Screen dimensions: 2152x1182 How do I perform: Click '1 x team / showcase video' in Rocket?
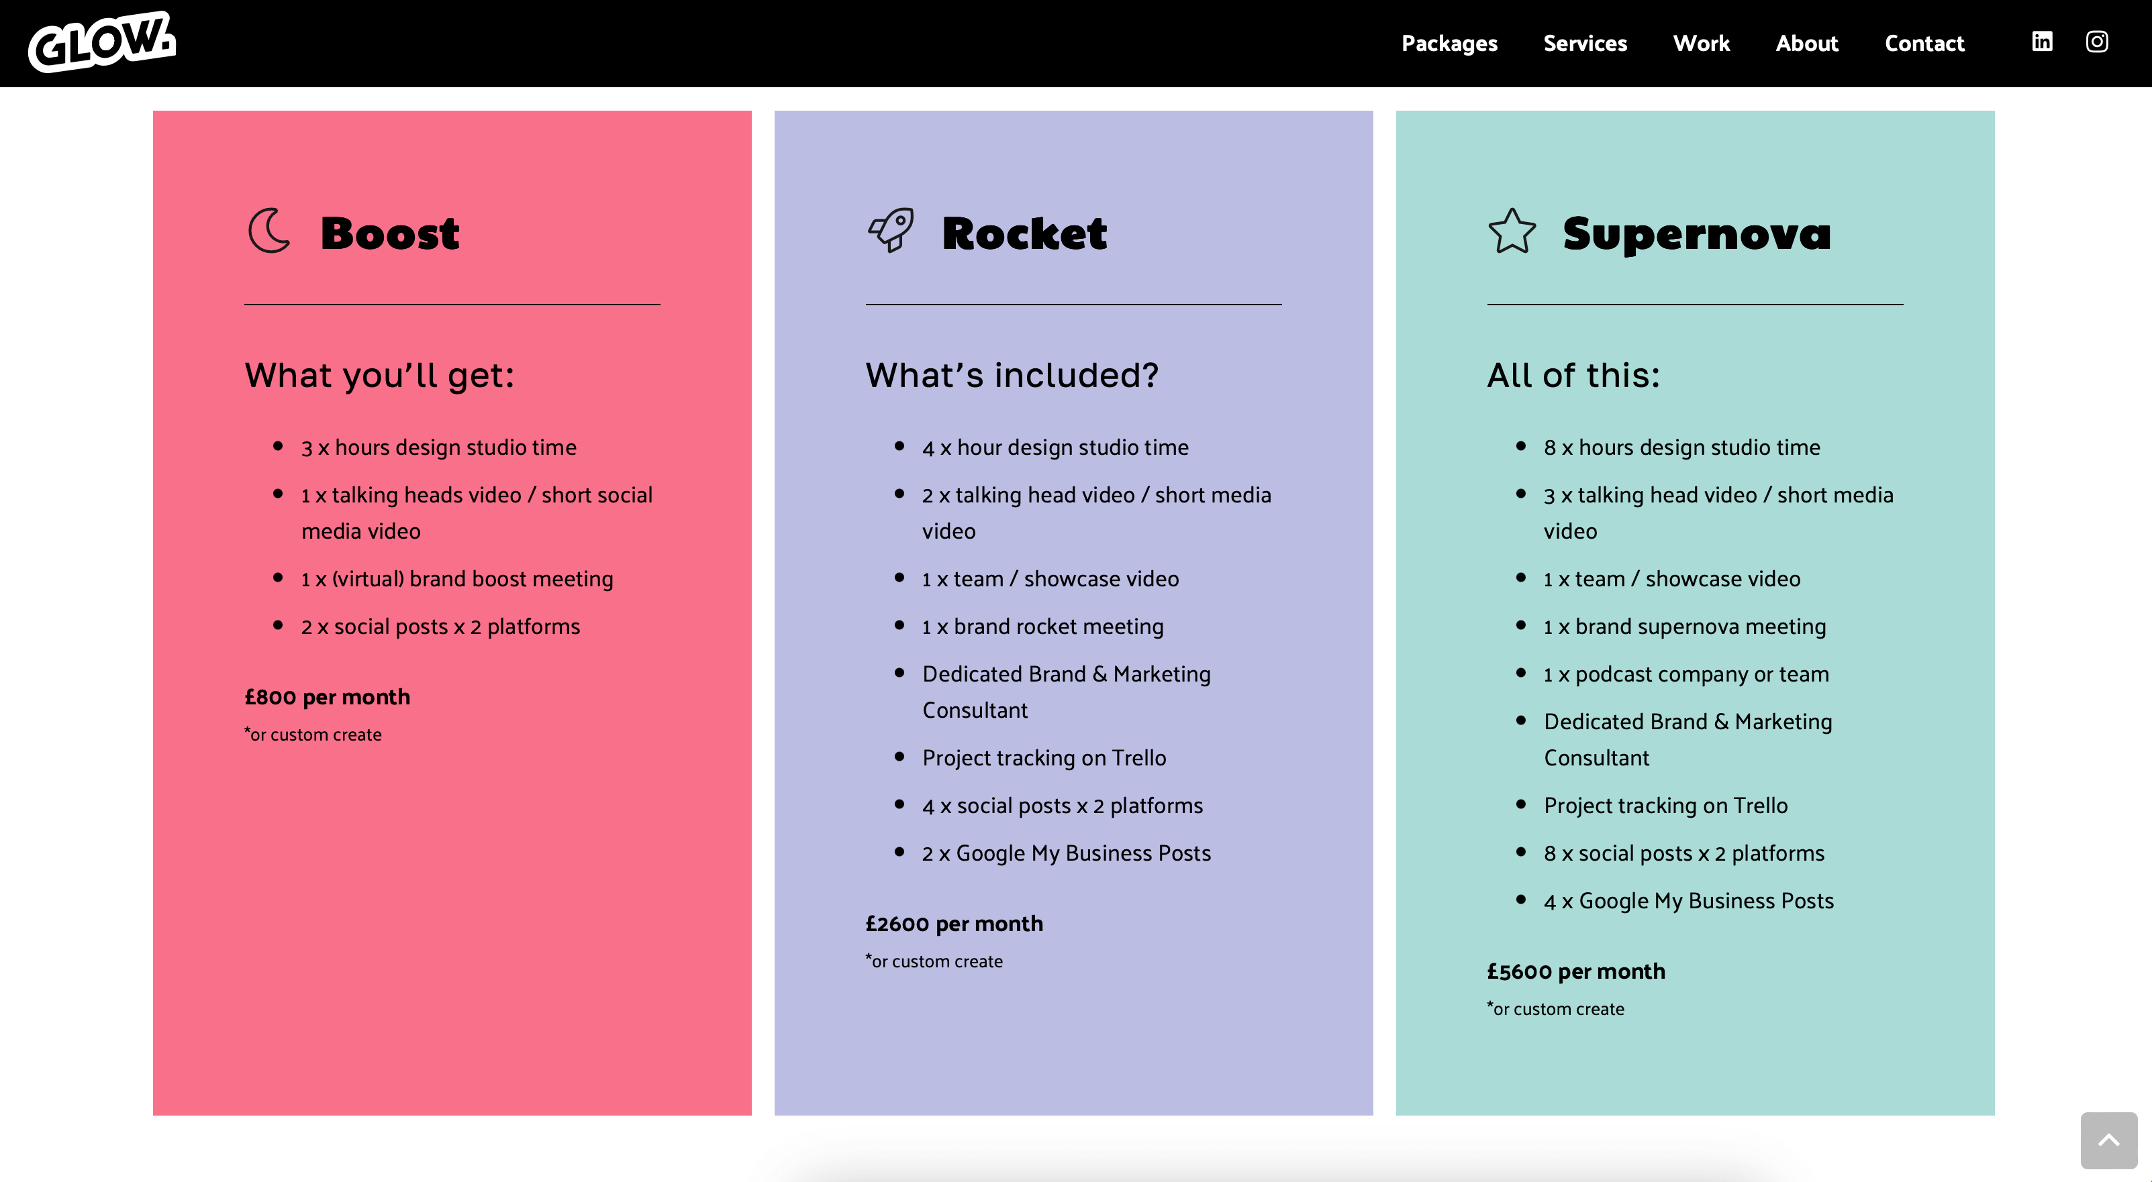pos(1050,578)
